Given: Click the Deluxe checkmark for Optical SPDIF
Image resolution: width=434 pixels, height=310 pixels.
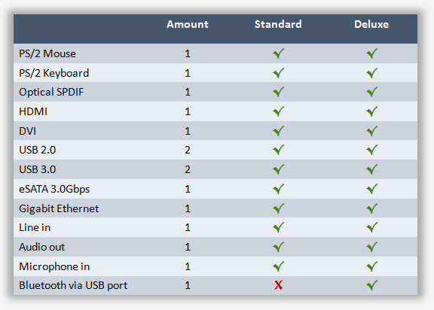Looking at the screenshot, I should point(371,92).
